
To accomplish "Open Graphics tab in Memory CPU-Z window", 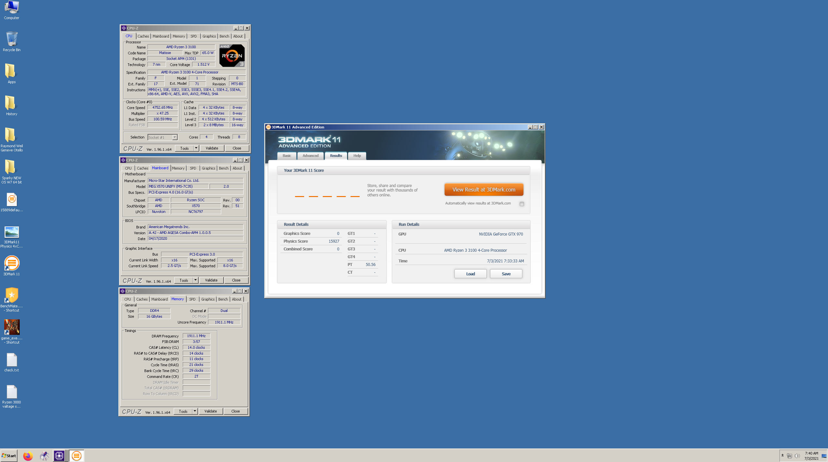I will [208, 299].
